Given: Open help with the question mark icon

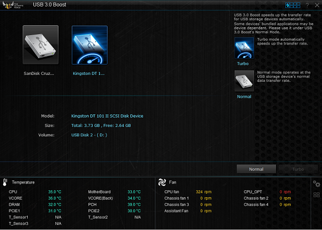Looking at the screenshot, I should click(x=307, y=5).
